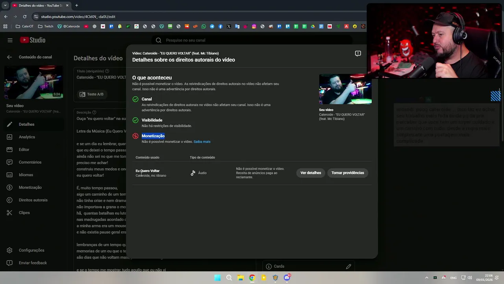Open Chrome from the taskbar
Viewport: 504px width, 284px height.
click(252, 278)
